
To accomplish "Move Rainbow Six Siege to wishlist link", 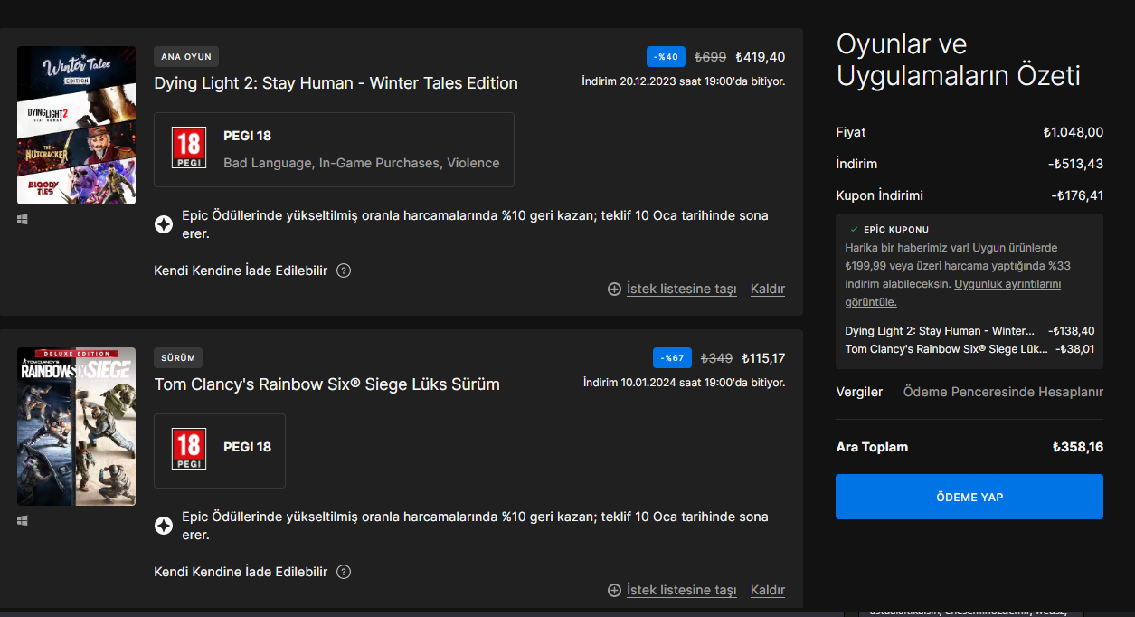I will (x=682, y=590).
